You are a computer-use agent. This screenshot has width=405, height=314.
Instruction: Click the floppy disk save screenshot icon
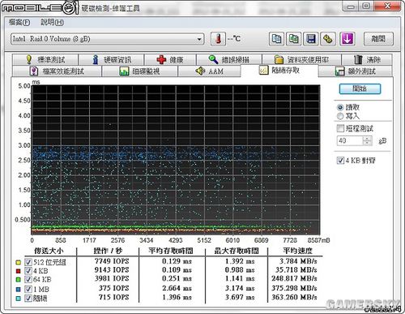(311, 39)
